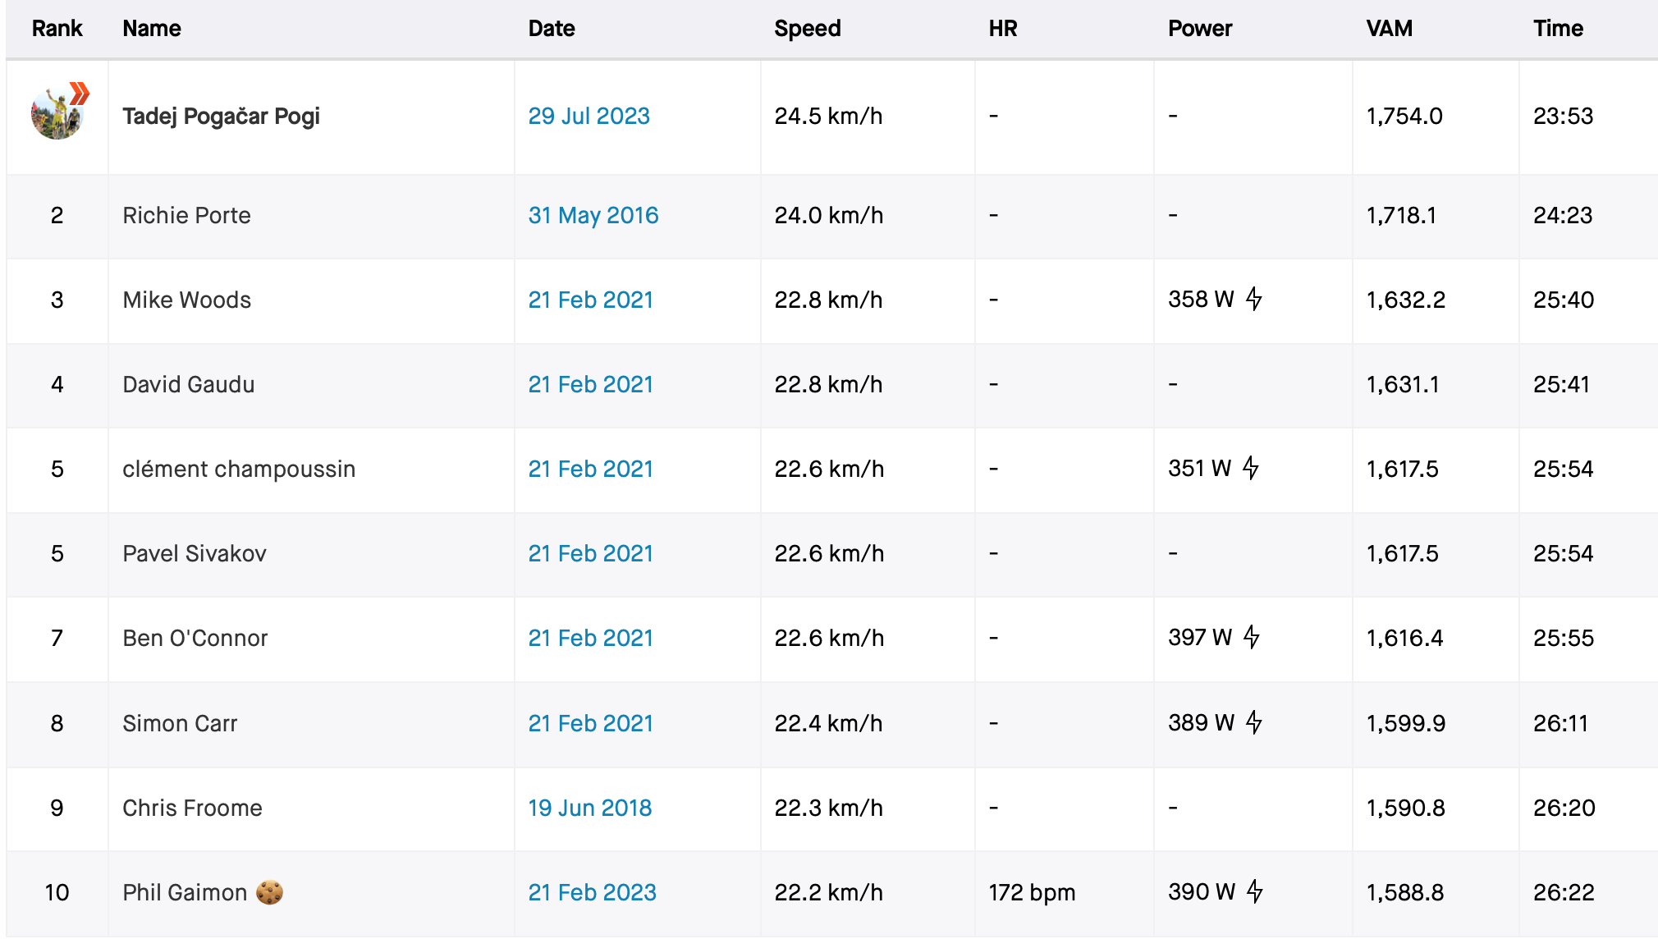Click the Speed column header

pyautogui.click(x=807, y=29)
